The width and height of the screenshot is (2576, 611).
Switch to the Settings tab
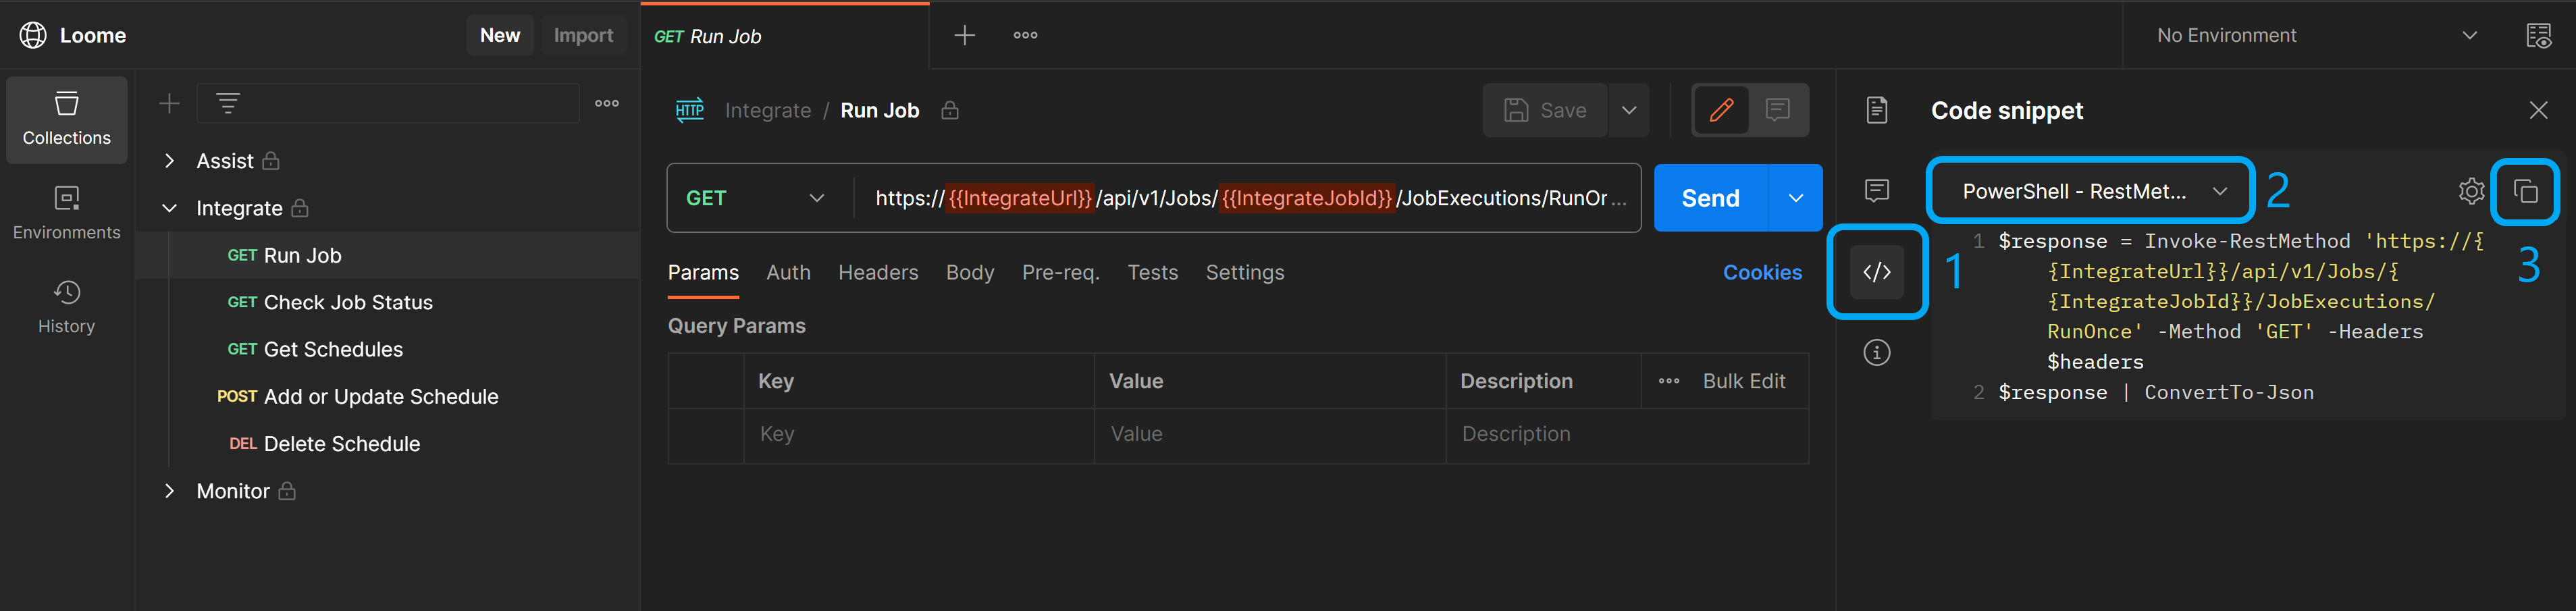click(1244, 272)
